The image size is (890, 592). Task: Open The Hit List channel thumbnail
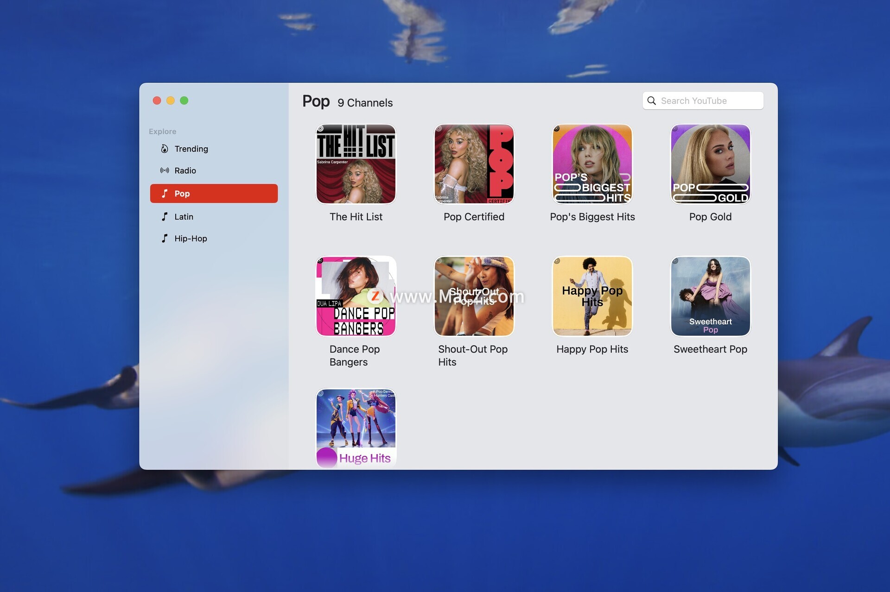356,164
